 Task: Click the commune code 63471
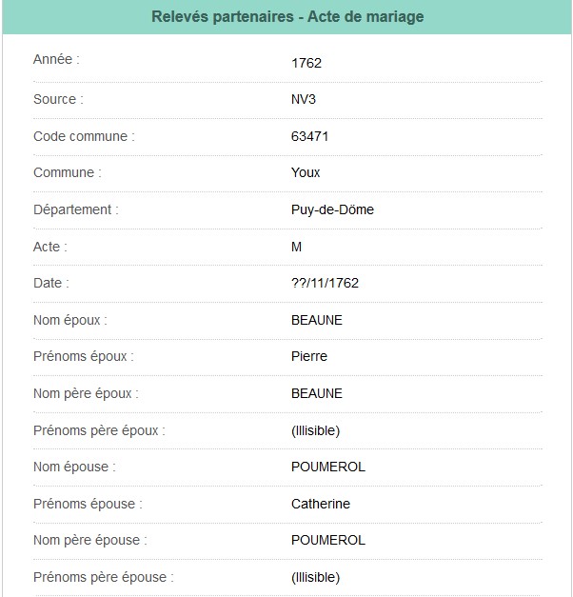tap(309, 136)
